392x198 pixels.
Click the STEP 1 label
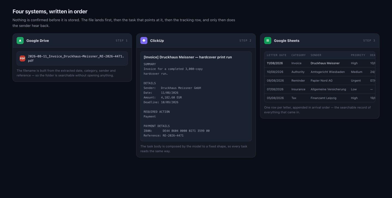point(122,41)
